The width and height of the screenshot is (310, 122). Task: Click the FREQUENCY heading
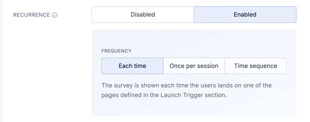pyautogui.click(x=117, y=51)
